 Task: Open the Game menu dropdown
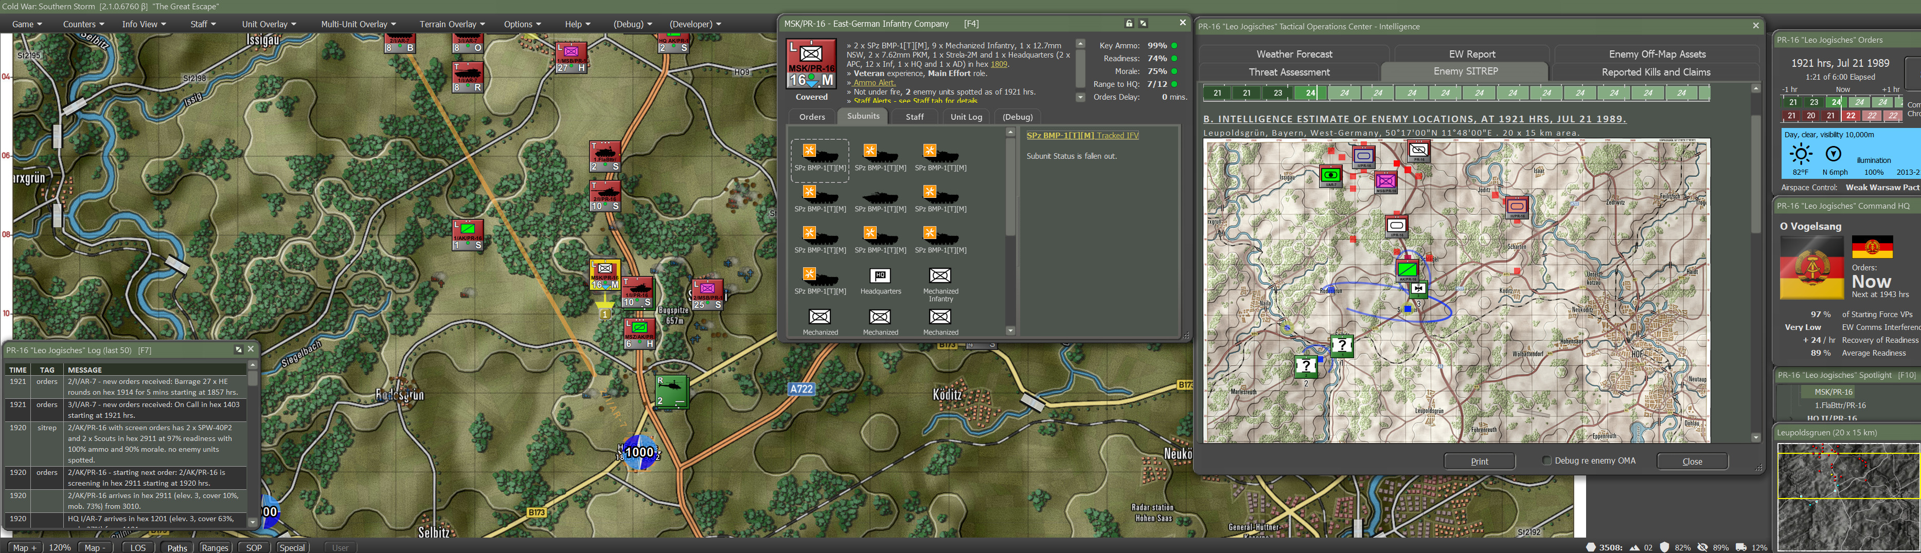pos(27,24)
